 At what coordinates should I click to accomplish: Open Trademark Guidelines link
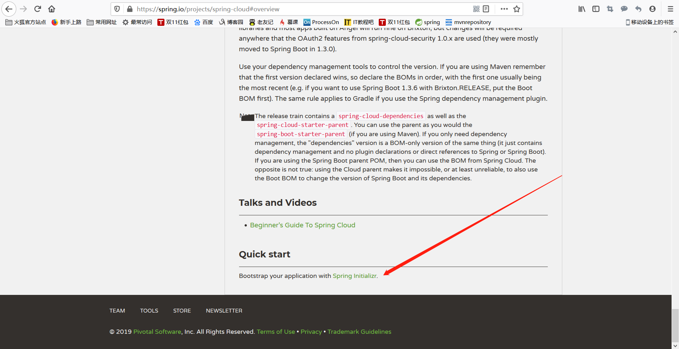[x=359, y=332]
